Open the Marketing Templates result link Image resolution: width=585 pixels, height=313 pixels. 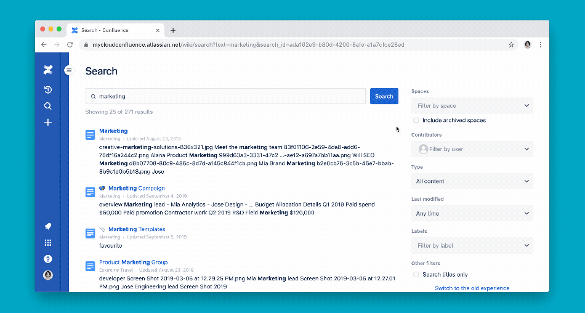pyautogui.click(x=137, y=229)
